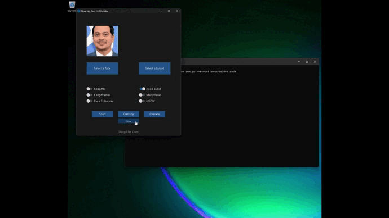Click the run.py command text in terminal
The width and height of the screenshot is (389, 218).
(x=209, y=72)
